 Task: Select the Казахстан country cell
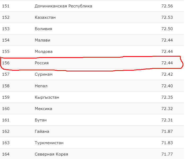tap(45, 17)
